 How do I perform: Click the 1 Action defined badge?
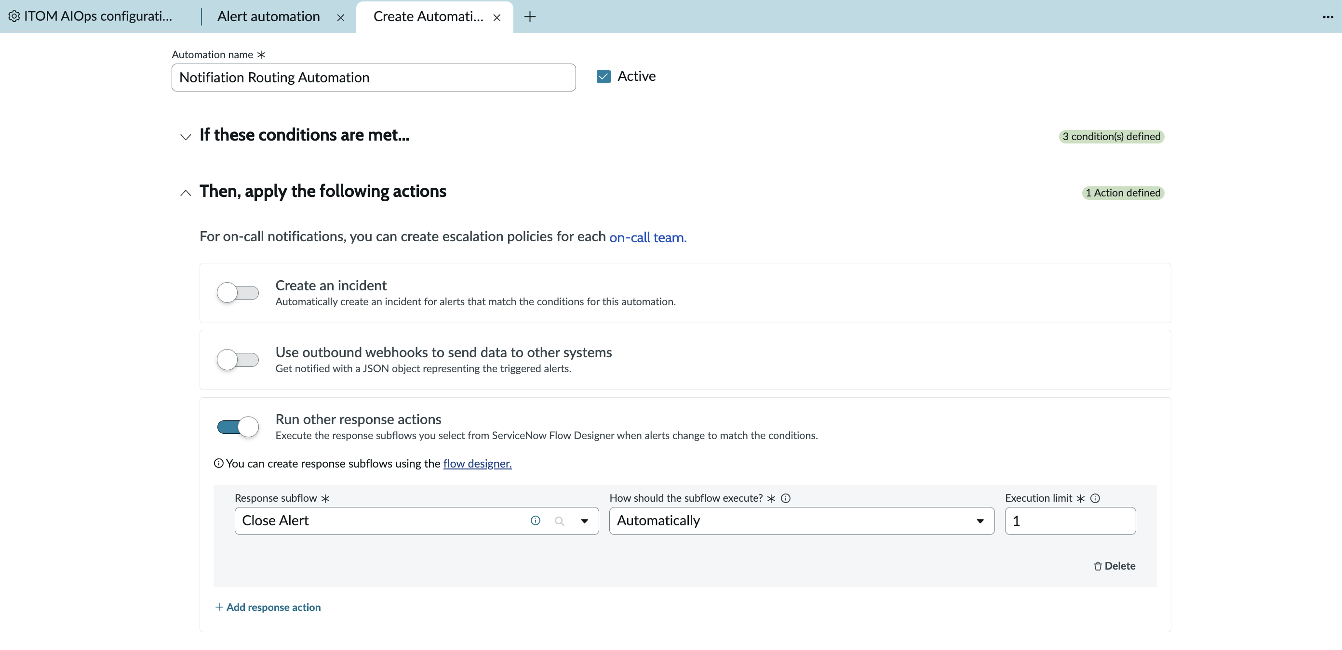click(1123, 193)
